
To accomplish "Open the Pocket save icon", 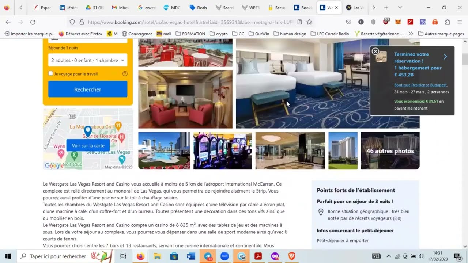I will pyautogui.click(x=348, y=22).
